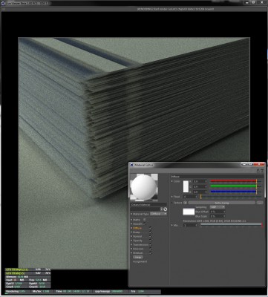Click the small arrow icon beside the Texture label
Image resolution: width=268 pixels, height=297 pixels.
(x=185, y=203)
